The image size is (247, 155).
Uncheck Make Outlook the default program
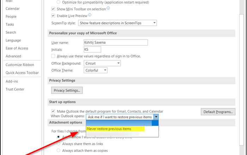(x=53, y=111)
